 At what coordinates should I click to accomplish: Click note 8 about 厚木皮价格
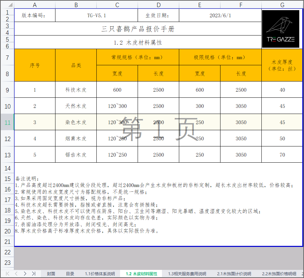pos(87,231)
